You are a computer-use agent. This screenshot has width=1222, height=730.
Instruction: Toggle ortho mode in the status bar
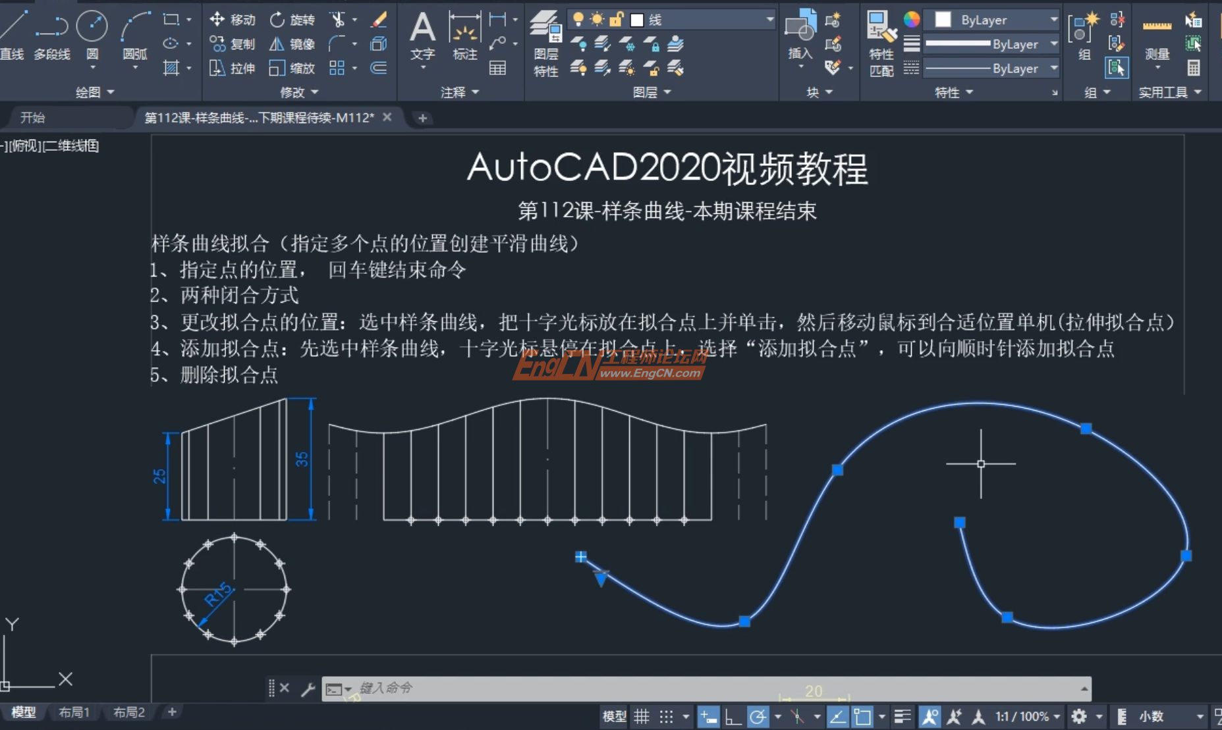(x=733, y=716)
